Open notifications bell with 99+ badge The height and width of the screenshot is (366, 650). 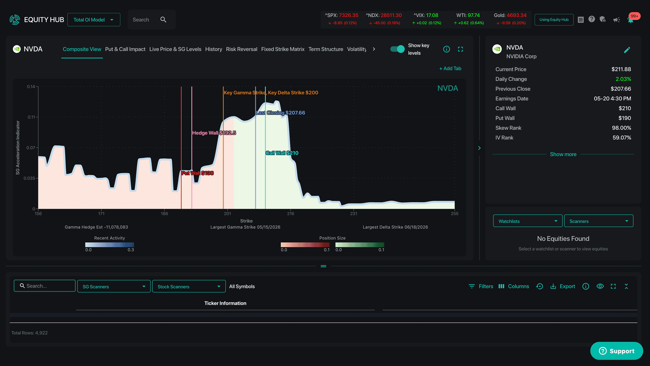[631, 19]
